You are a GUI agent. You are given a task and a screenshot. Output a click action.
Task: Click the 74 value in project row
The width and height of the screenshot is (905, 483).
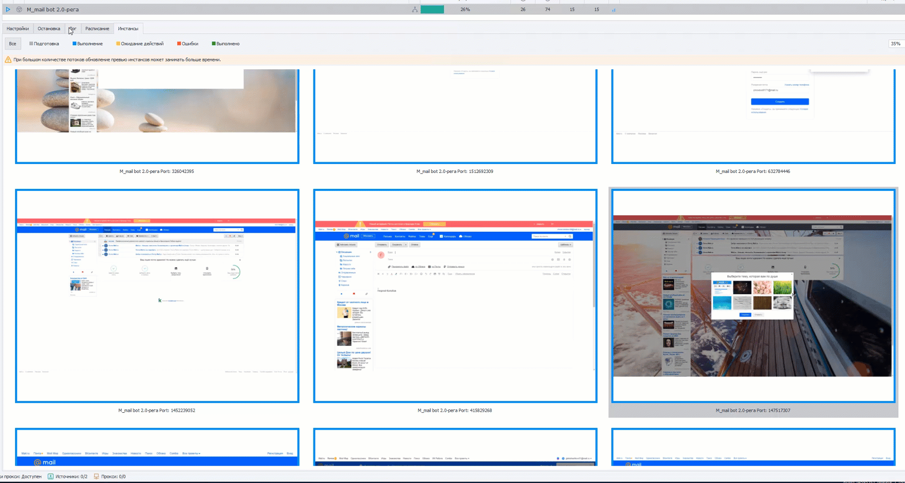click(x=548, y=9)
